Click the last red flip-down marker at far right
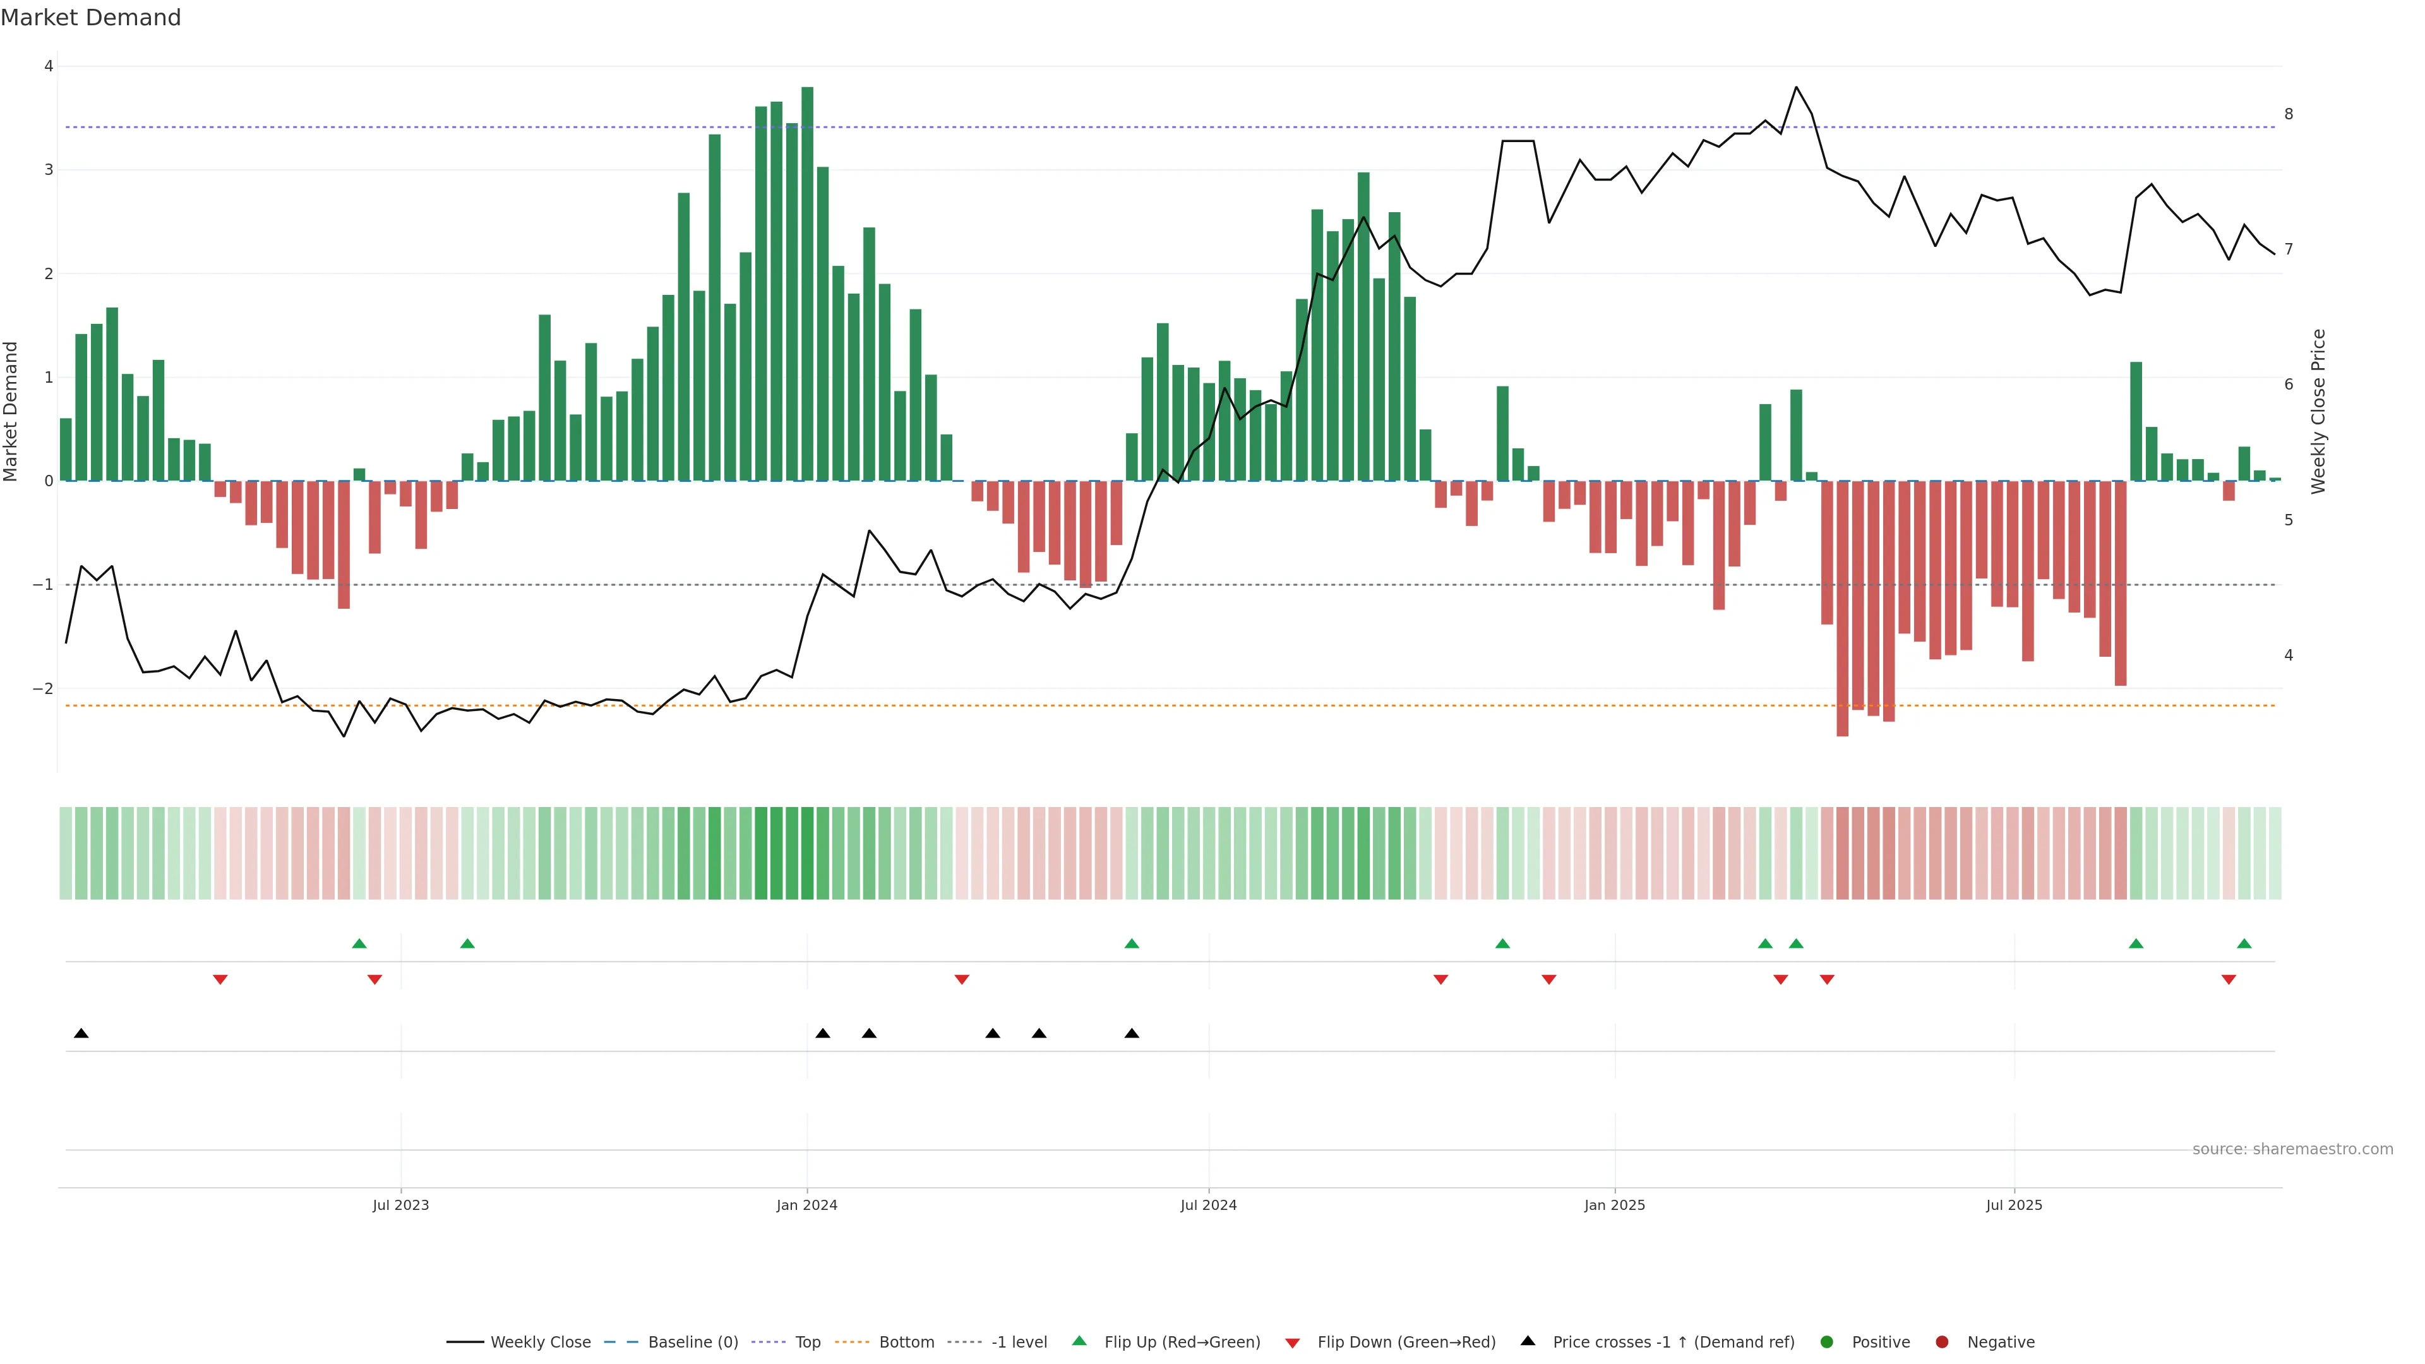This screenshot has width=2425, height=1364. click(x=2228, y=980)
